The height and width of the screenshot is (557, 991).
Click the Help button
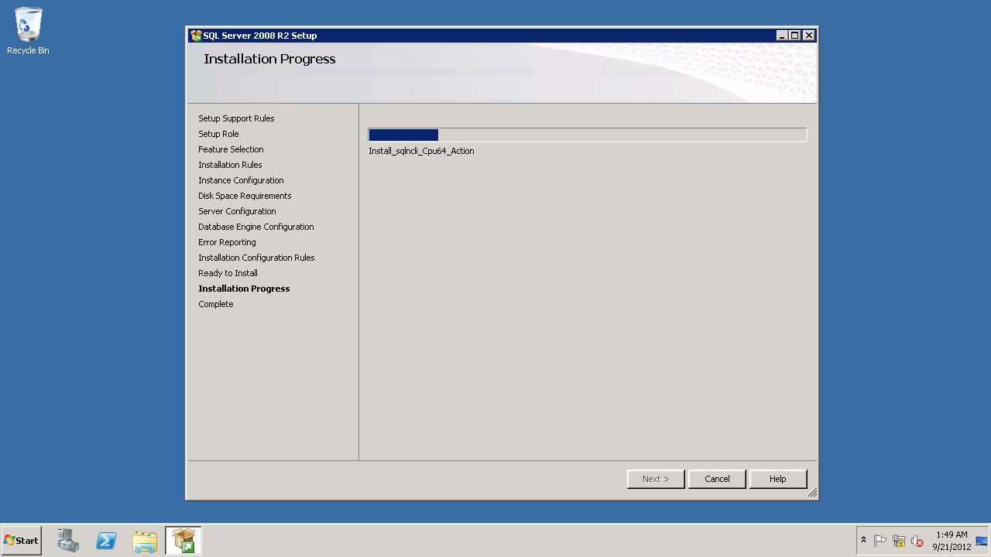778,479
